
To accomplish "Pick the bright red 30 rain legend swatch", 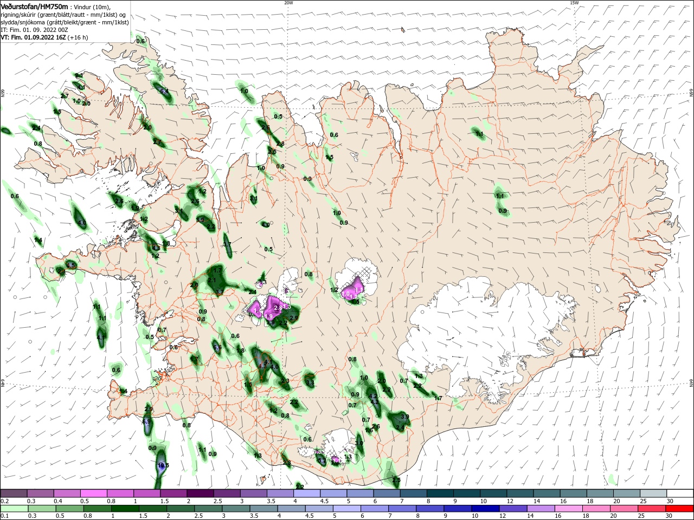I will [x=679, y=509].
